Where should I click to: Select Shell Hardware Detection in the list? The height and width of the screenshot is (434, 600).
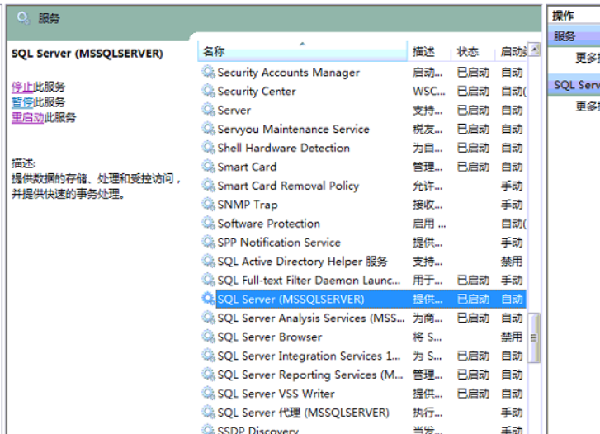pos(283,148)
